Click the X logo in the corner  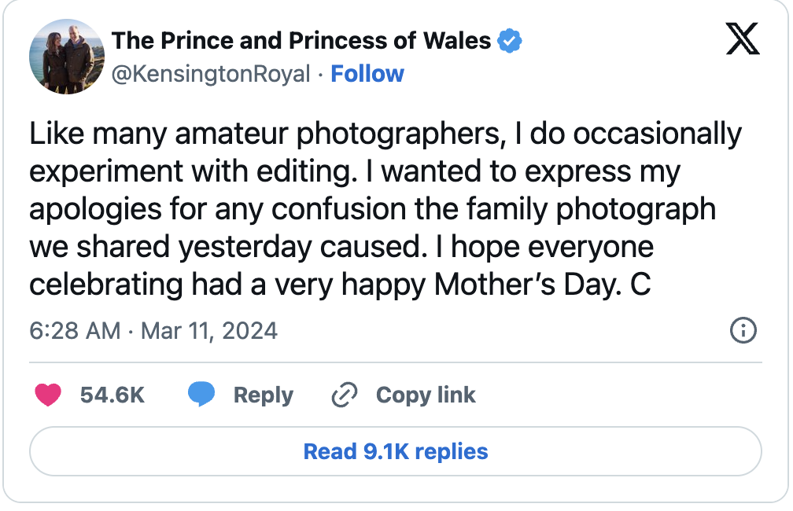743,39
